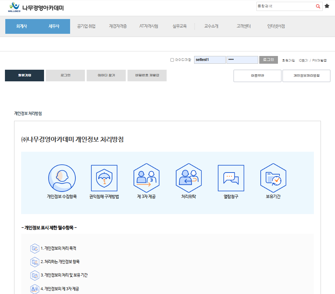Image resolution: width=335 pixels, height=294 pixels.
Task: Switch to the 비밀번호 재발급 tab
Action: pyautogui.click(x=147, y=76)
